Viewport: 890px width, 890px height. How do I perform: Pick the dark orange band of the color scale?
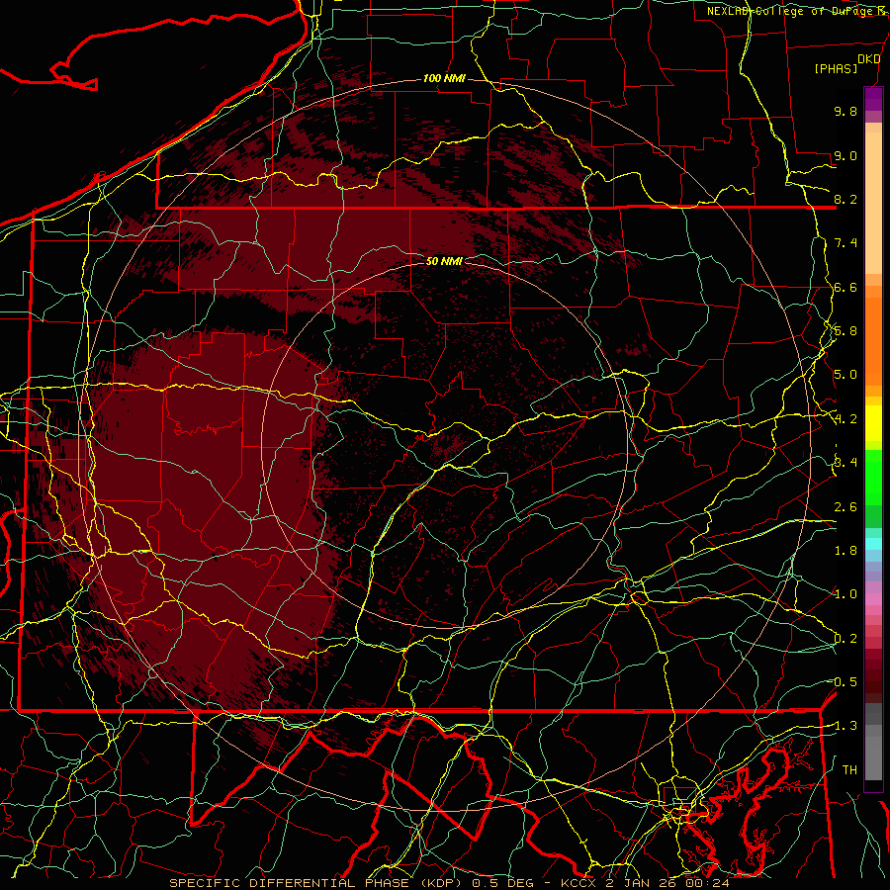tap(873, 340)
